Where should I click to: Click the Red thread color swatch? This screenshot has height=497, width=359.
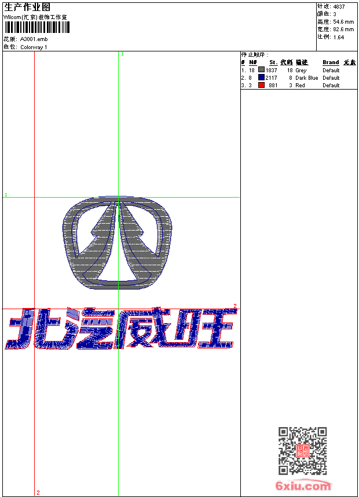click(x=261, y=86)
